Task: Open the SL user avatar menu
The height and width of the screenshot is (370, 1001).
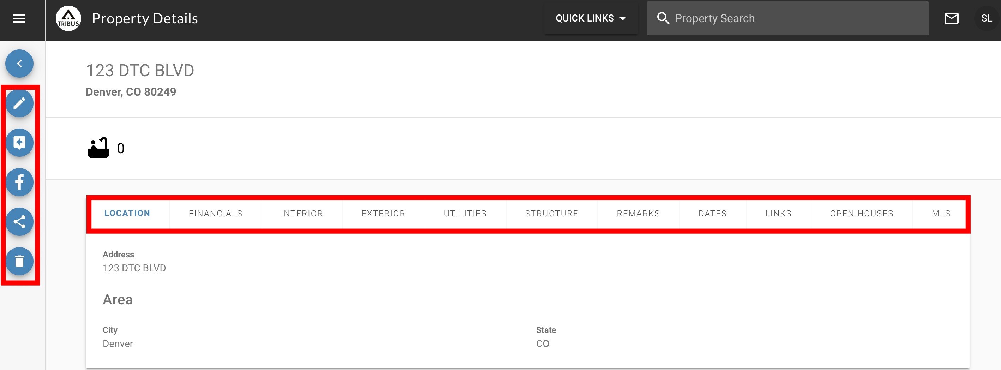Action: point(986,18)
